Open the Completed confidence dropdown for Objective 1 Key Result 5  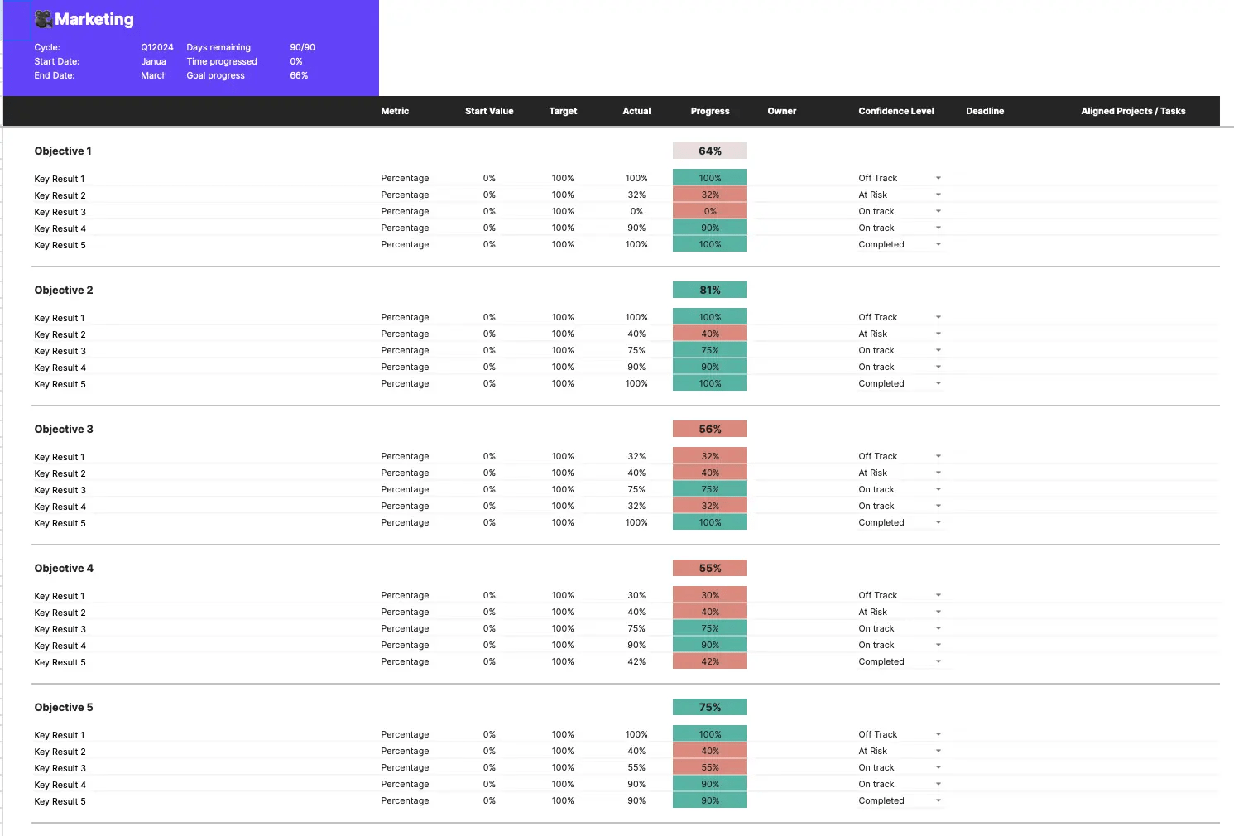pyautogui.click(x=938, y=244)
